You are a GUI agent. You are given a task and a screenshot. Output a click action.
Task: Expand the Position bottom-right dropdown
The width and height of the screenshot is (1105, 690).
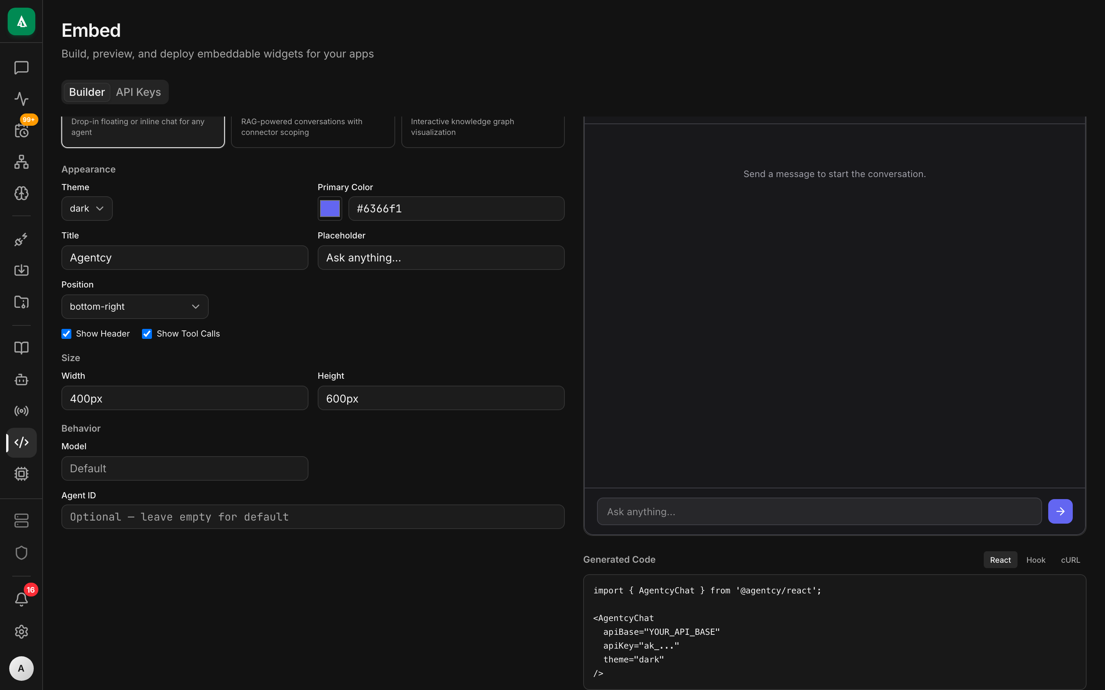135,306
